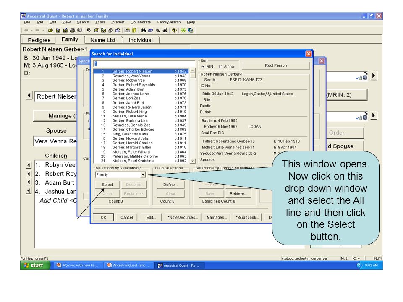
Task: Select list row 'Reynolds, Vera Venna'
Action: [141, 76]
